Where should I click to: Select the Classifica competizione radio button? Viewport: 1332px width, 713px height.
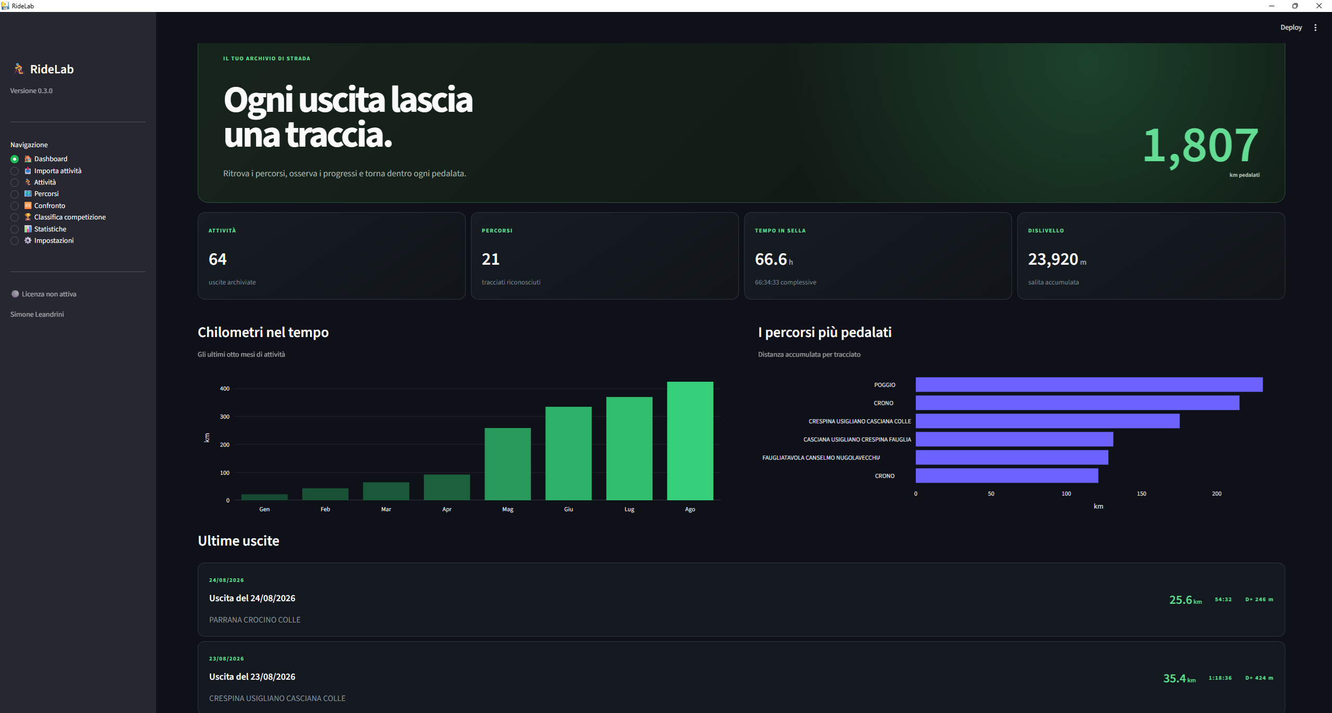pyautogui.click(x=15, y=217)
